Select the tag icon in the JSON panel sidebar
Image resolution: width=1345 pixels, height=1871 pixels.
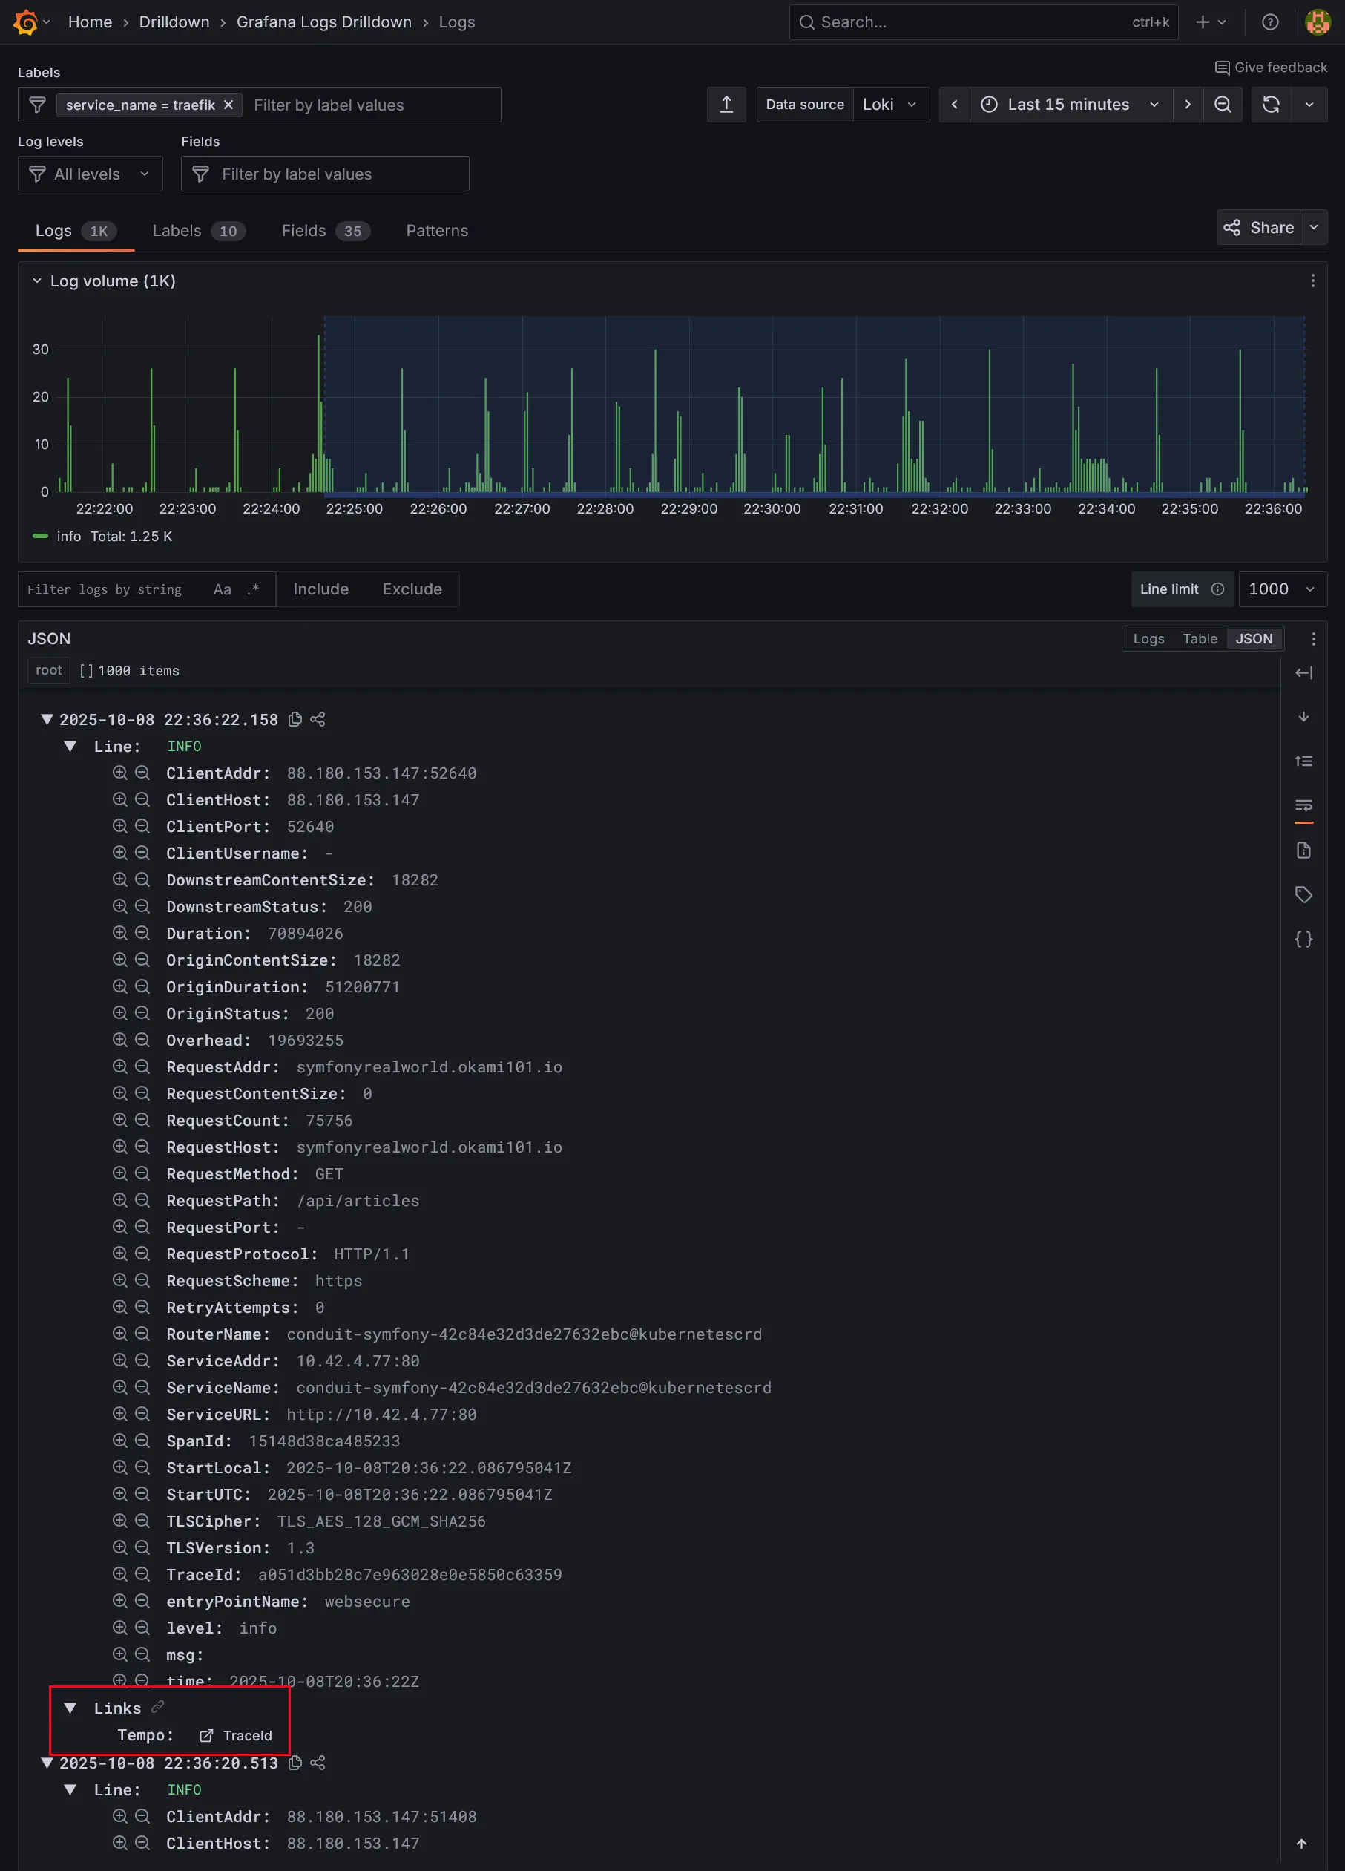(1303, 894)
